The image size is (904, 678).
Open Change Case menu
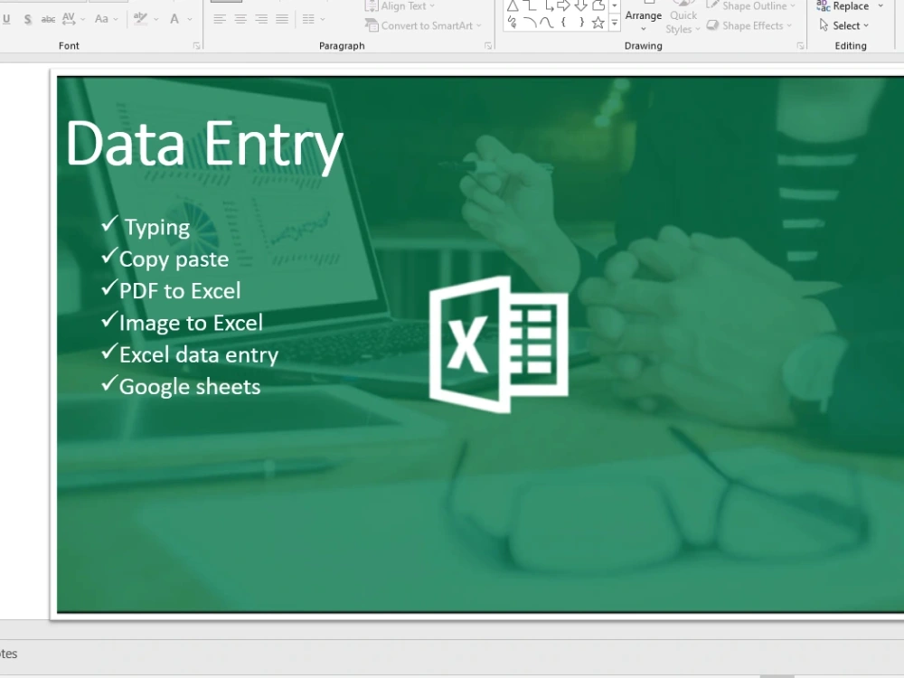pyautogui.click(x=106, y=19)
